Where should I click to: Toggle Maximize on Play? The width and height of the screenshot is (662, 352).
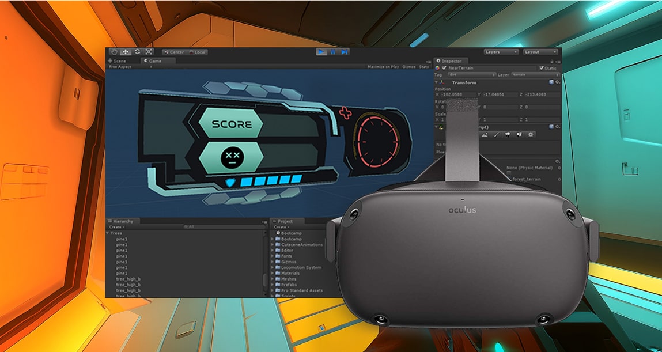[x=383, y=67]
